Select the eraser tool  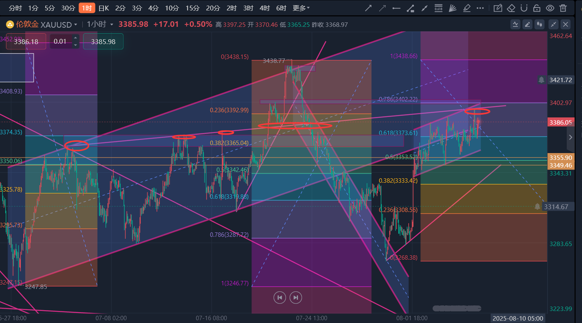pyautogui.click(x=511, y=8)
